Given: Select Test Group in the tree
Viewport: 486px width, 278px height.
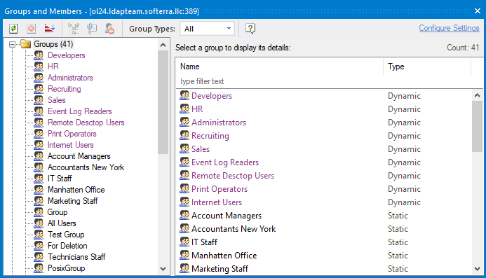Looking at the screenshot, I should [66, 235].
